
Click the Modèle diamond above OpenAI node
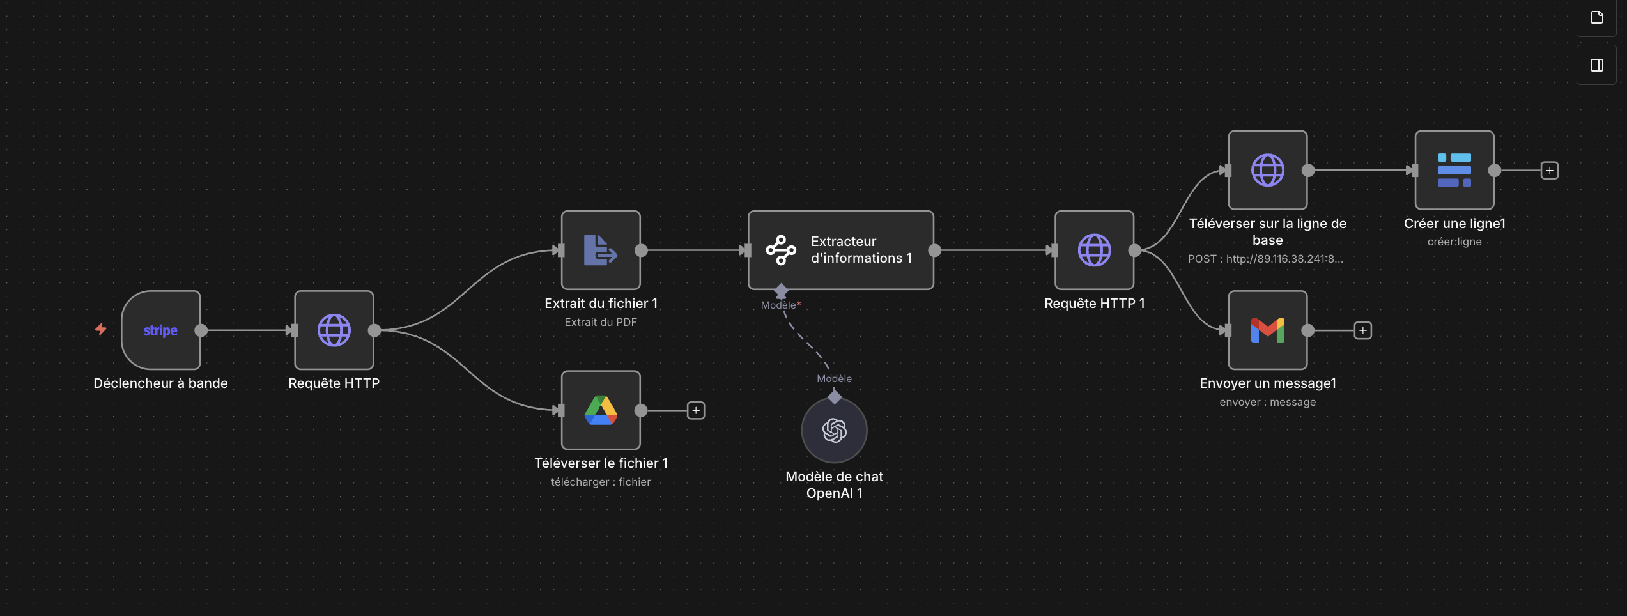[835, 397]
